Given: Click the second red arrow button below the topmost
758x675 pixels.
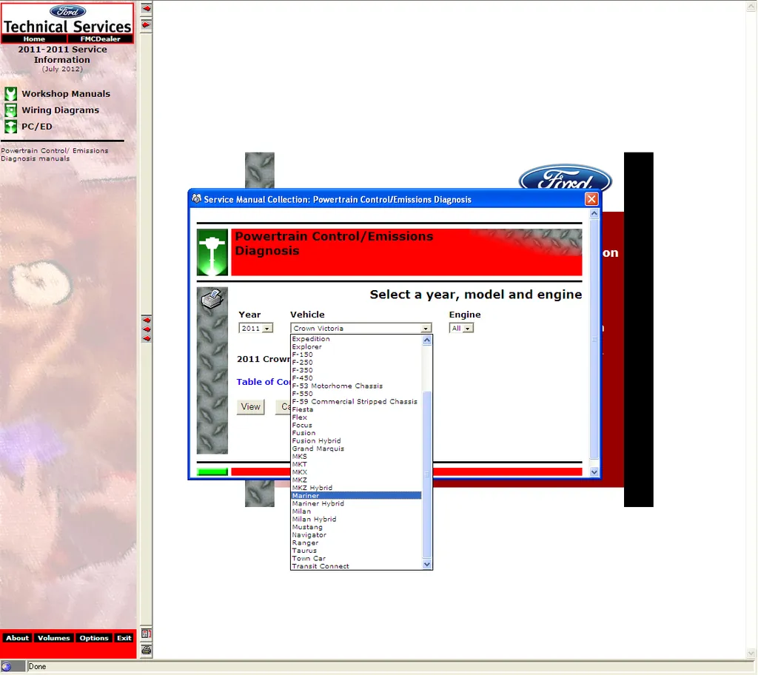Looking at the screenshot, I should [x=146, y=24].
